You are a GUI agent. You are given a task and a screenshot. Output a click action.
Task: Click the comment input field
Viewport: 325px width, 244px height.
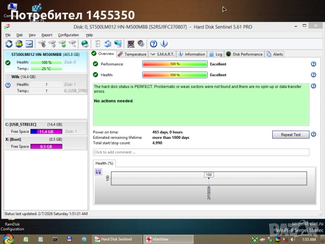(201, 152)
